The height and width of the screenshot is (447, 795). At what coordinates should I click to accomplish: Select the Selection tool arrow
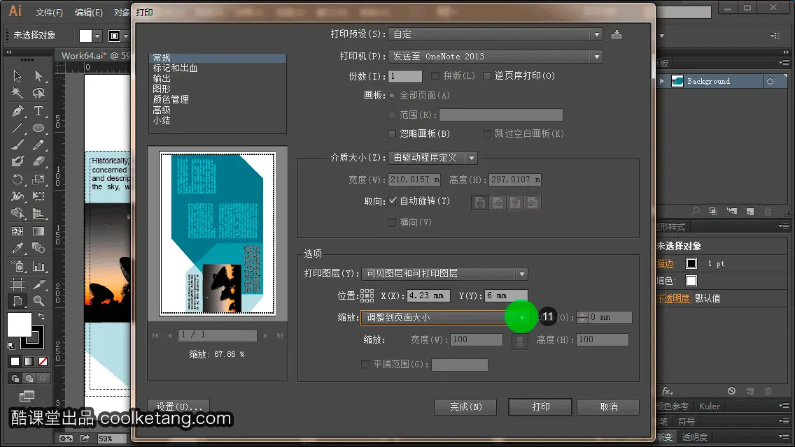tap(17, 76)
